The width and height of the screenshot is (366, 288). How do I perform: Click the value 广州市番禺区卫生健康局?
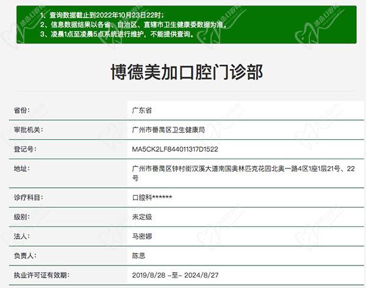pos(168,129)
